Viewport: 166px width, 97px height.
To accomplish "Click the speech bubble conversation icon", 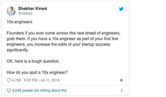I will point(9,91).
